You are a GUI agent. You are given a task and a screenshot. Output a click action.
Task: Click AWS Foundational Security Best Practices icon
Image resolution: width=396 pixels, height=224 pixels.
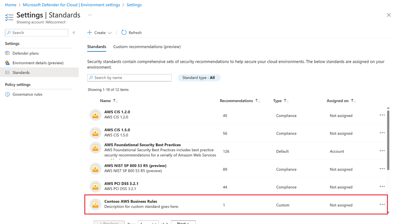[x=96, y=148]
